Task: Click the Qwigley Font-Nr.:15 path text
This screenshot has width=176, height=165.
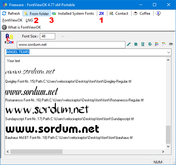Action: pos(68,81)
